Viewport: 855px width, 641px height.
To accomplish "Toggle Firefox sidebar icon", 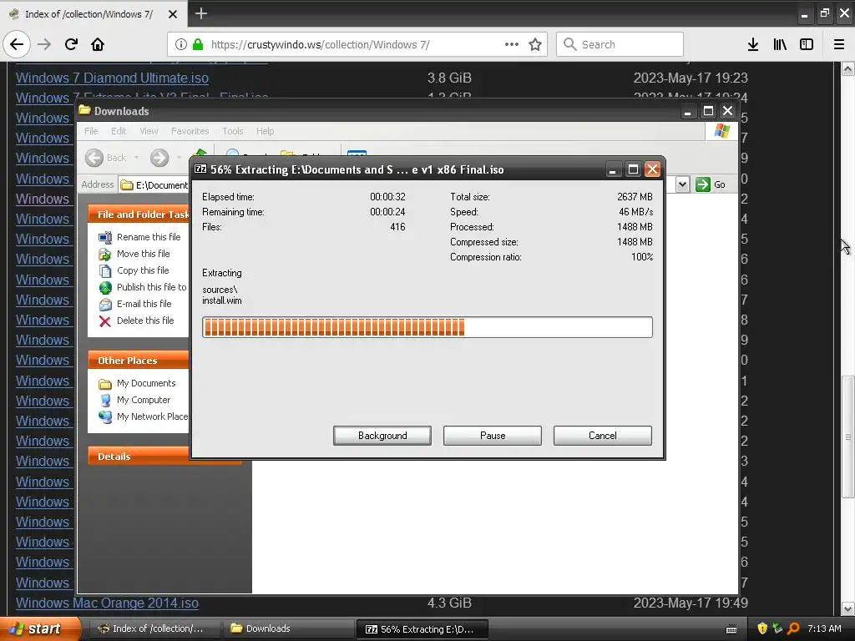I will coord(807,45).
